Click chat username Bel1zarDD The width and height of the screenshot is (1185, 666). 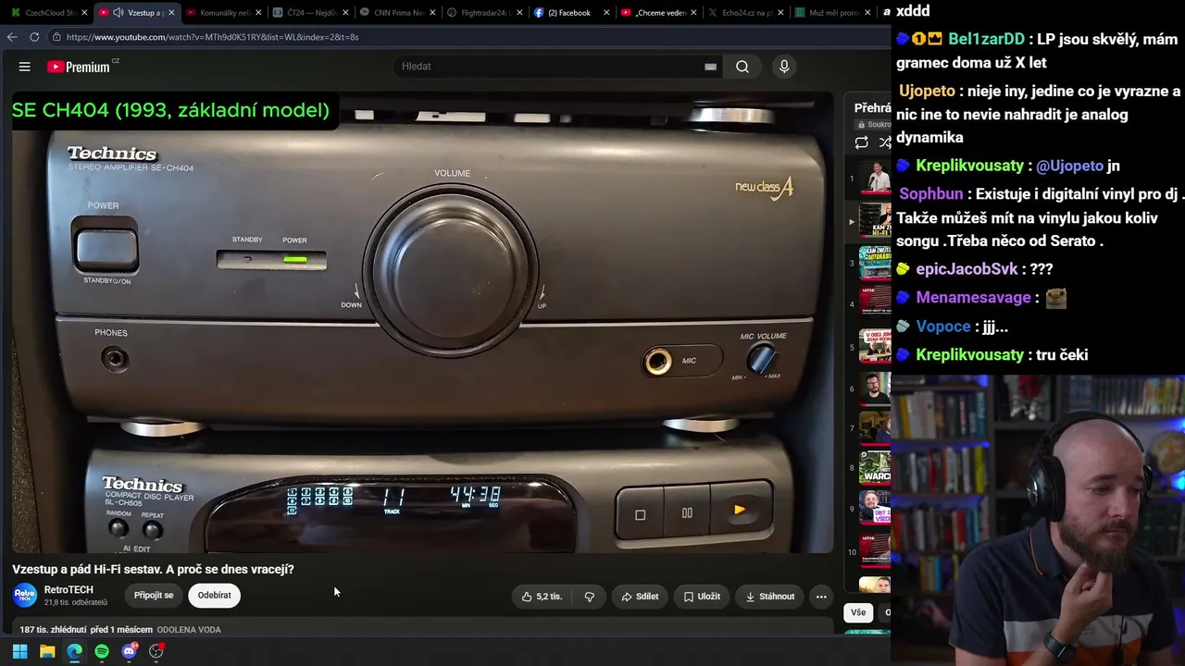986,39
